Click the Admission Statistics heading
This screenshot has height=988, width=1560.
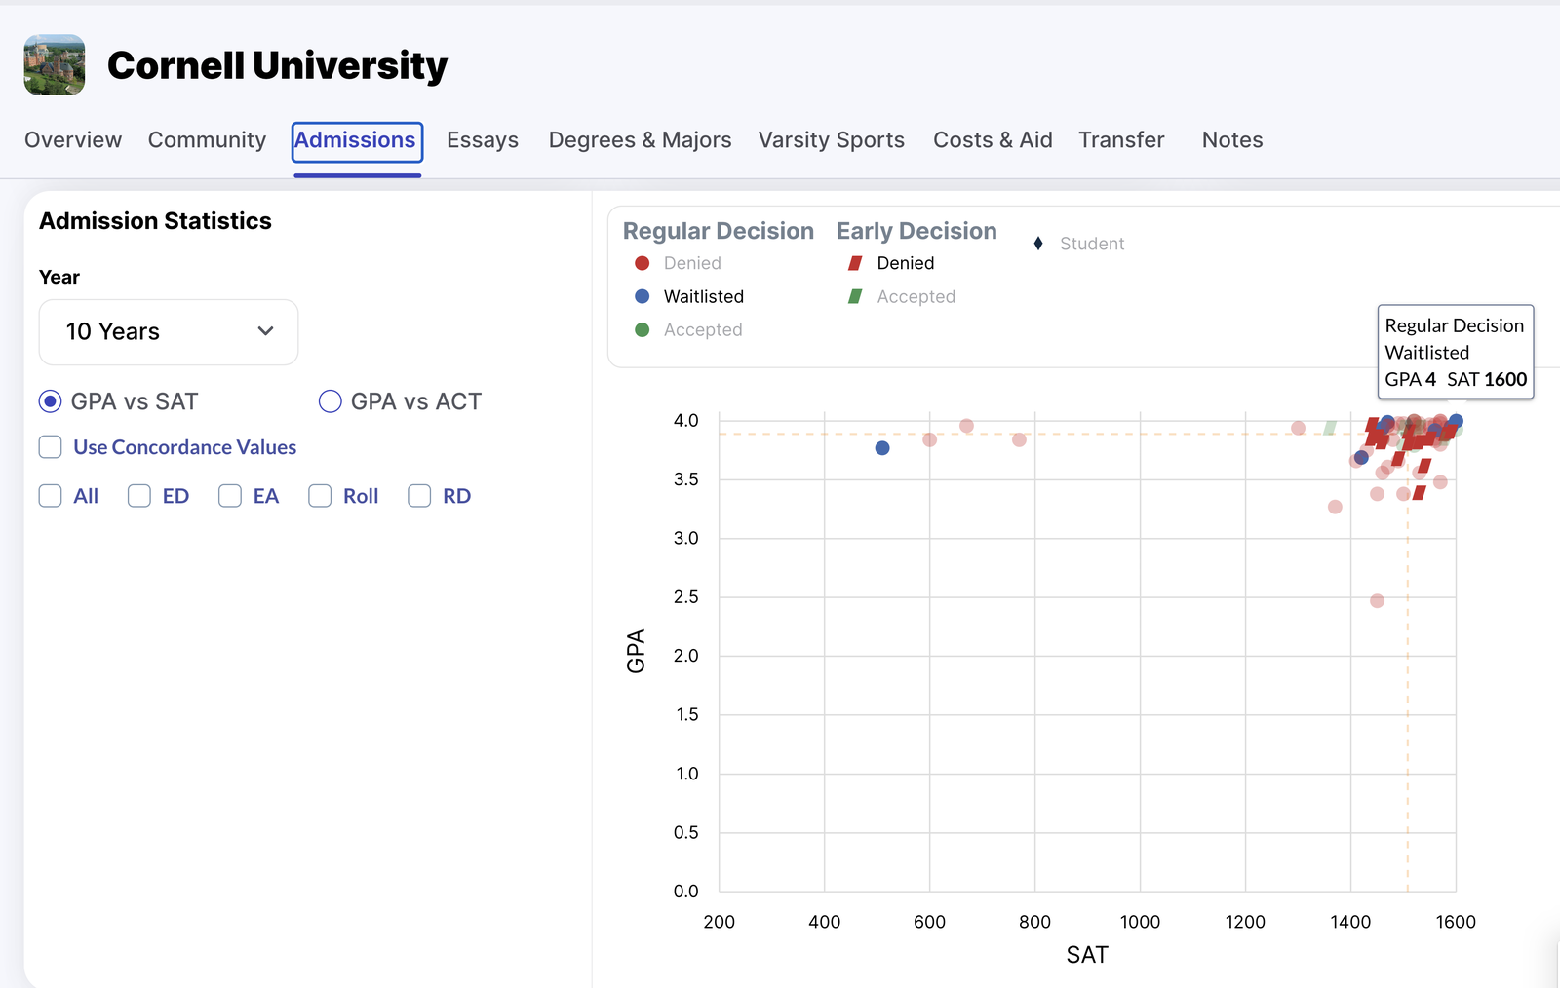[155, 221]
